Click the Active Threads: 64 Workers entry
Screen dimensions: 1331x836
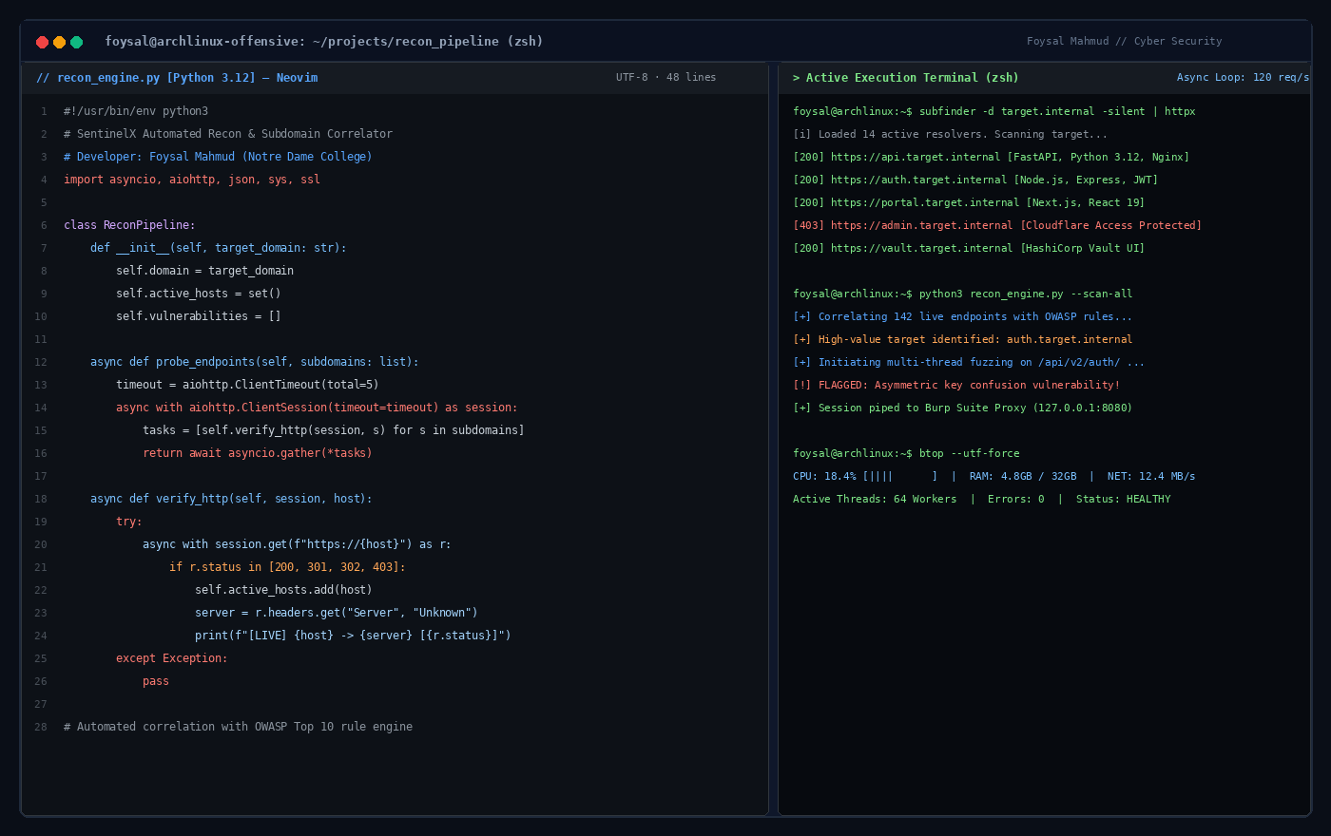(875, 499)
